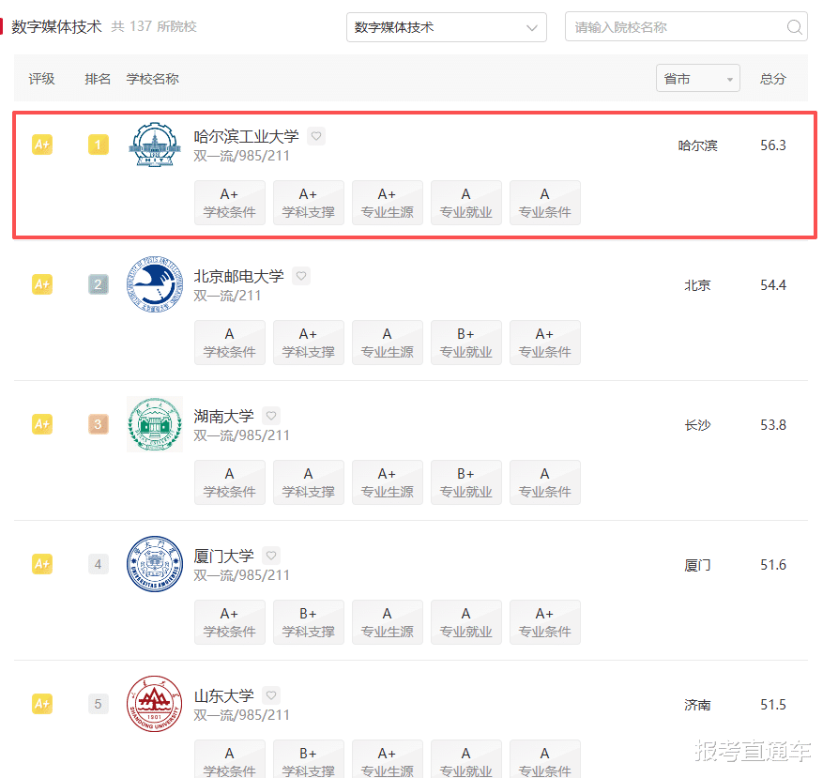Open the 山东大学 logo

[x=155, y=704]
